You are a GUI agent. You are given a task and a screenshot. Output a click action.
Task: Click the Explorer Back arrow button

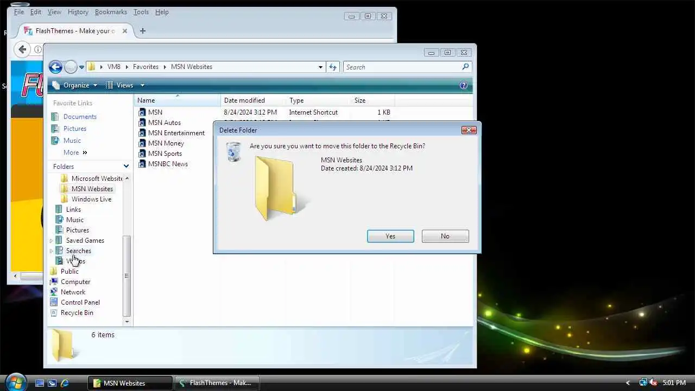tap(55, 67)
